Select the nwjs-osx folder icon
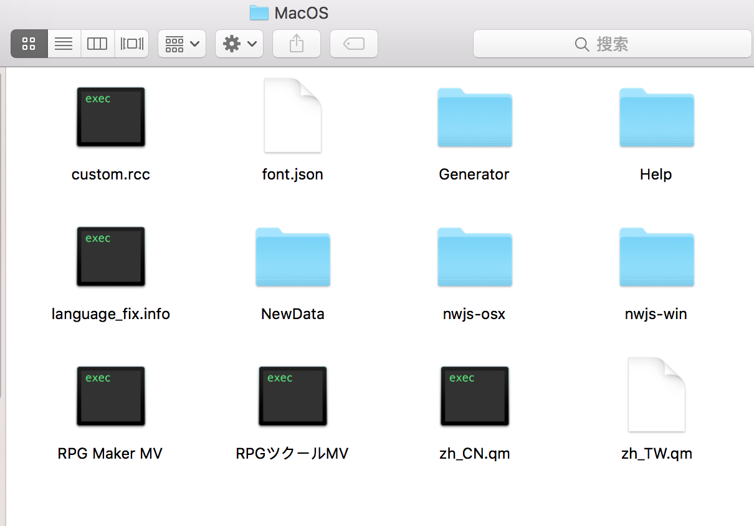This screenshot has height=526, width=754. 475,257
